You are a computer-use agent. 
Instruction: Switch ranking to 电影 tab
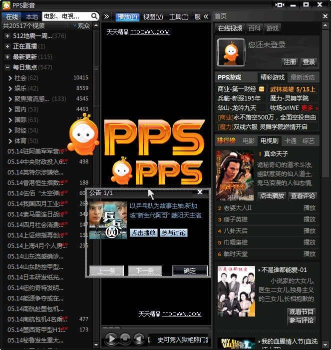click(x=248, y=140)
